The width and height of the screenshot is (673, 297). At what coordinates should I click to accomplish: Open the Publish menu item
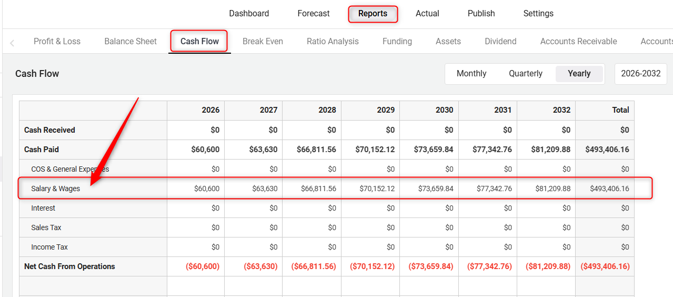(481, 14)
